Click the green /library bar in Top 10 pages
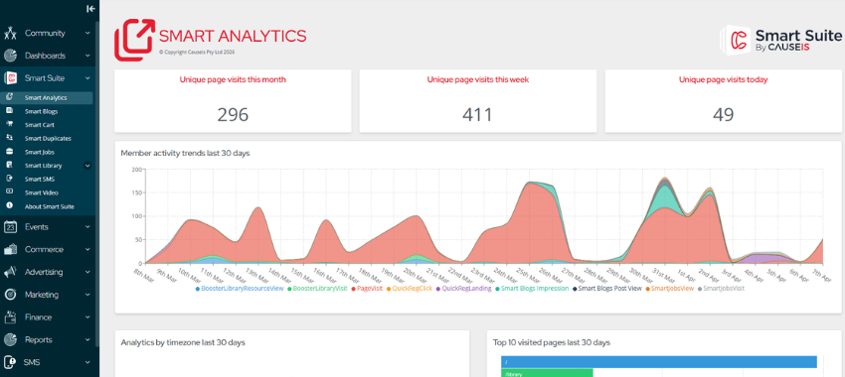This screenshot has height=377, width=845. [547, 373]
